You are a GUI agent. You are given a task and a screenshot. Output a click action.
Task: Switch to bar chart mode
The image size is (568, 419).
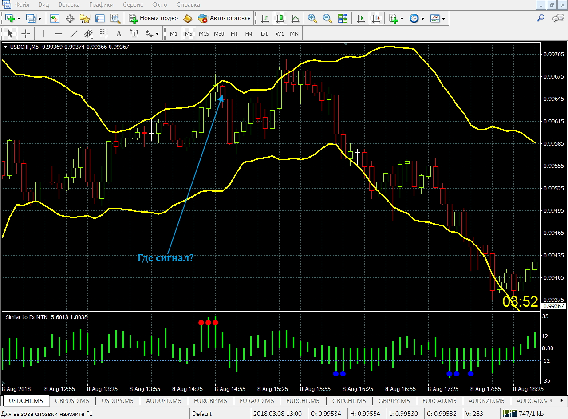[x=265, y=18]
